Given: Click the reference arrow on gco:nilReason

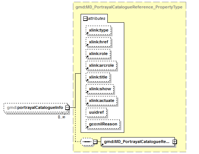Looking at the screenshot, I should (87, 127).
